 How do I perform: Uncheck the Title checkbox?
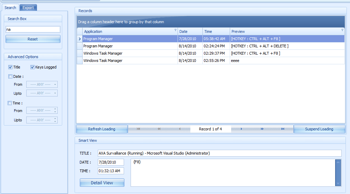click(x=10, y=67)
